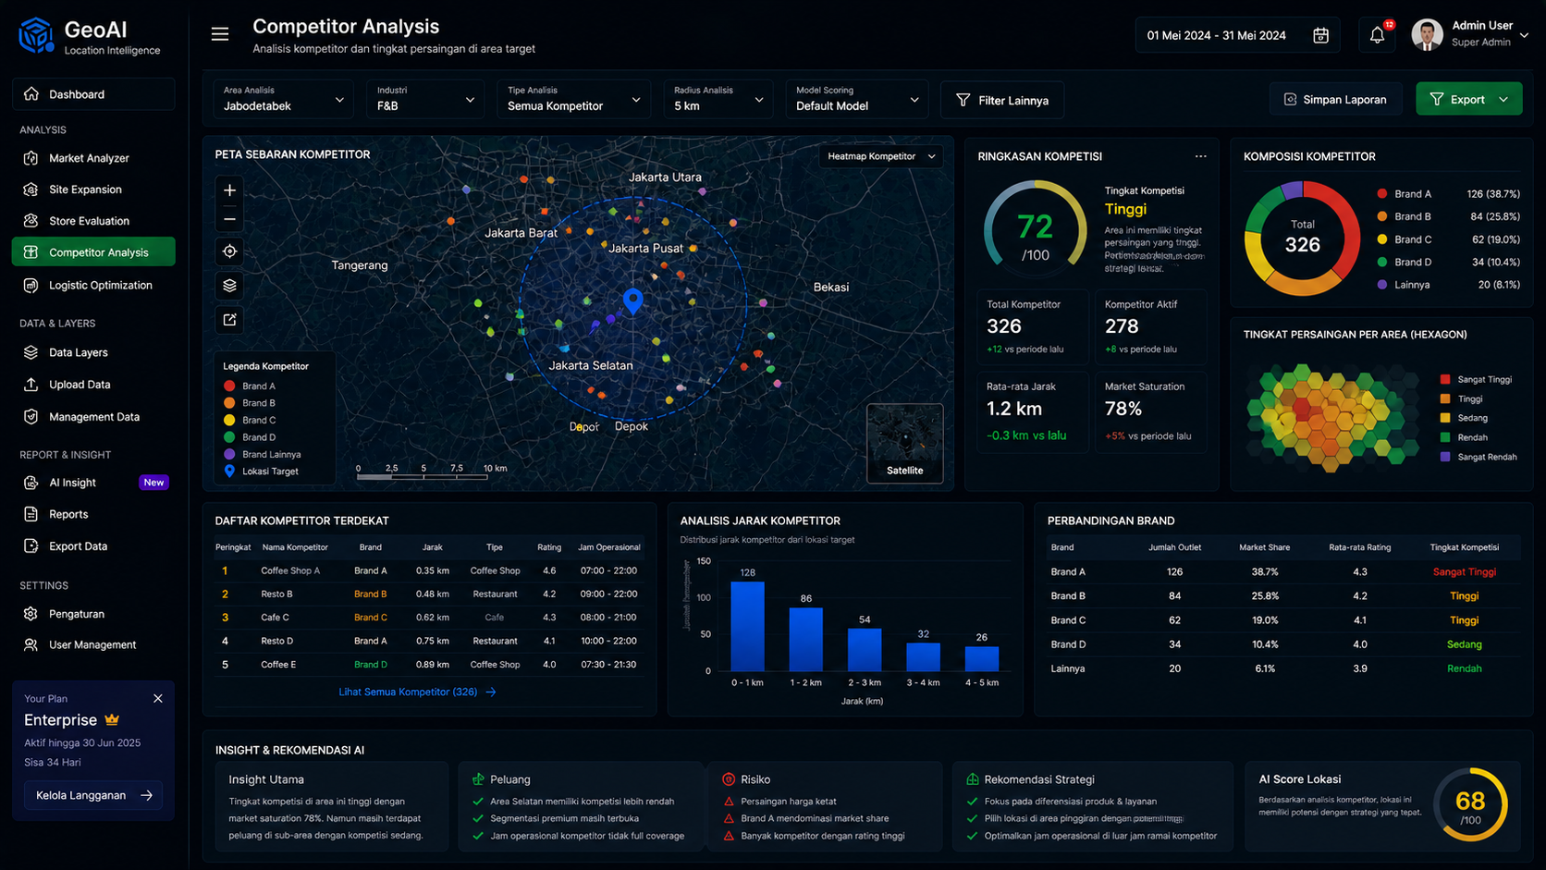Open the notifications bell
The image size is (1546, 870).
pyautogui.click(x=1377, y=35)
